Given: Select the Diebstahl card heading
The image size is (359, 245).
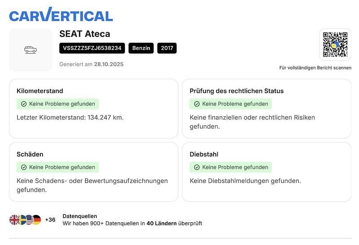Looking at the screenshot, I should coord(204,154).
